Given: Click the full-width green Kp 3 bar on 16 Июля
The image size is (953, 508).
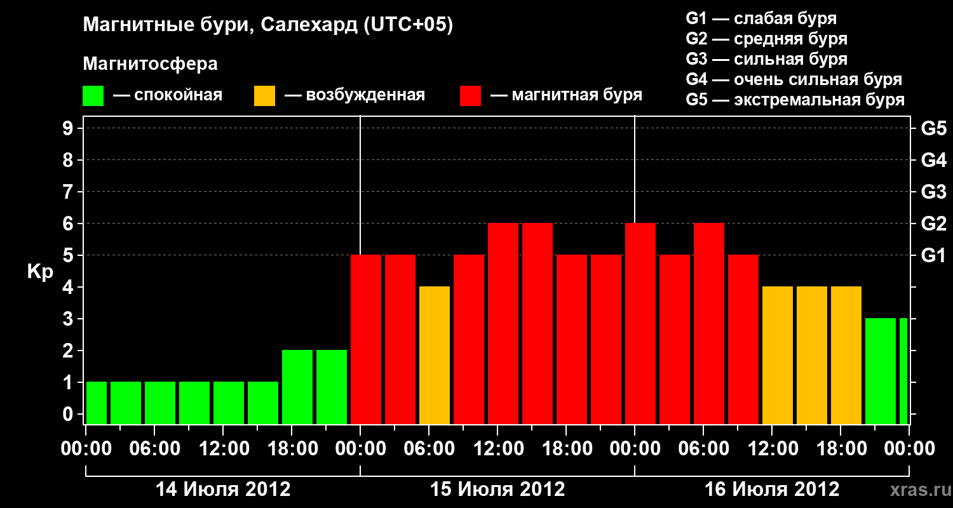Looking at the screenshot, I should pos(881,371).
